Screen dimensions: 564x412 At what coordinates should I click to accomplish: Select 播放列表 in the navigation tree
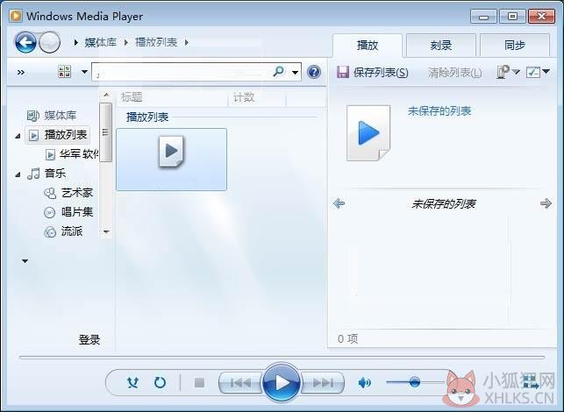point(58,135)
